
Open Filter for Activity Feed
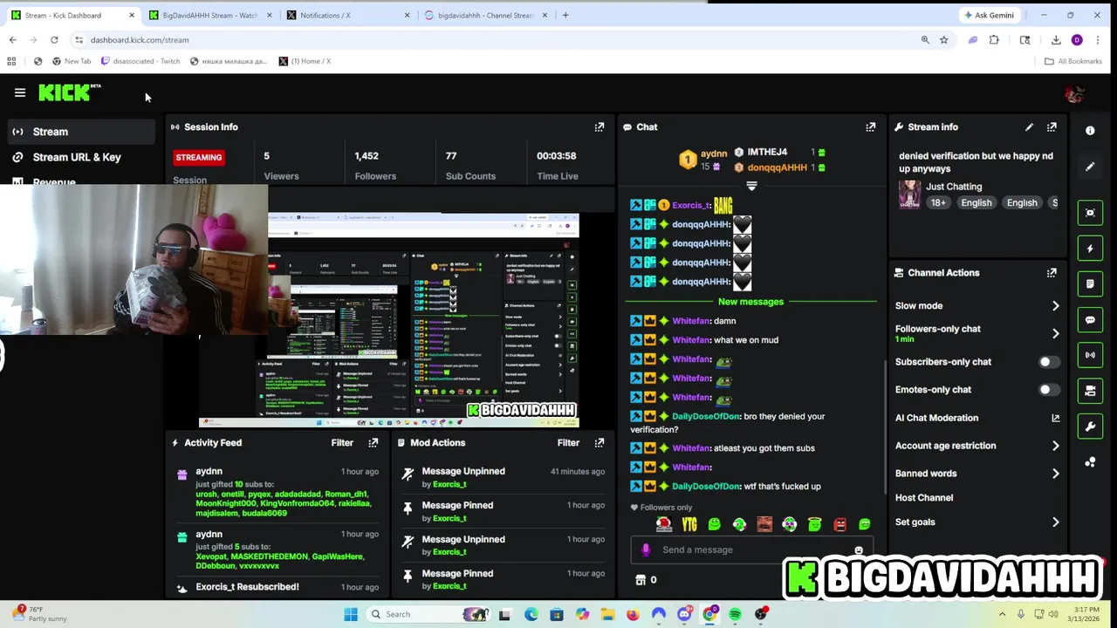pos(342,443)
